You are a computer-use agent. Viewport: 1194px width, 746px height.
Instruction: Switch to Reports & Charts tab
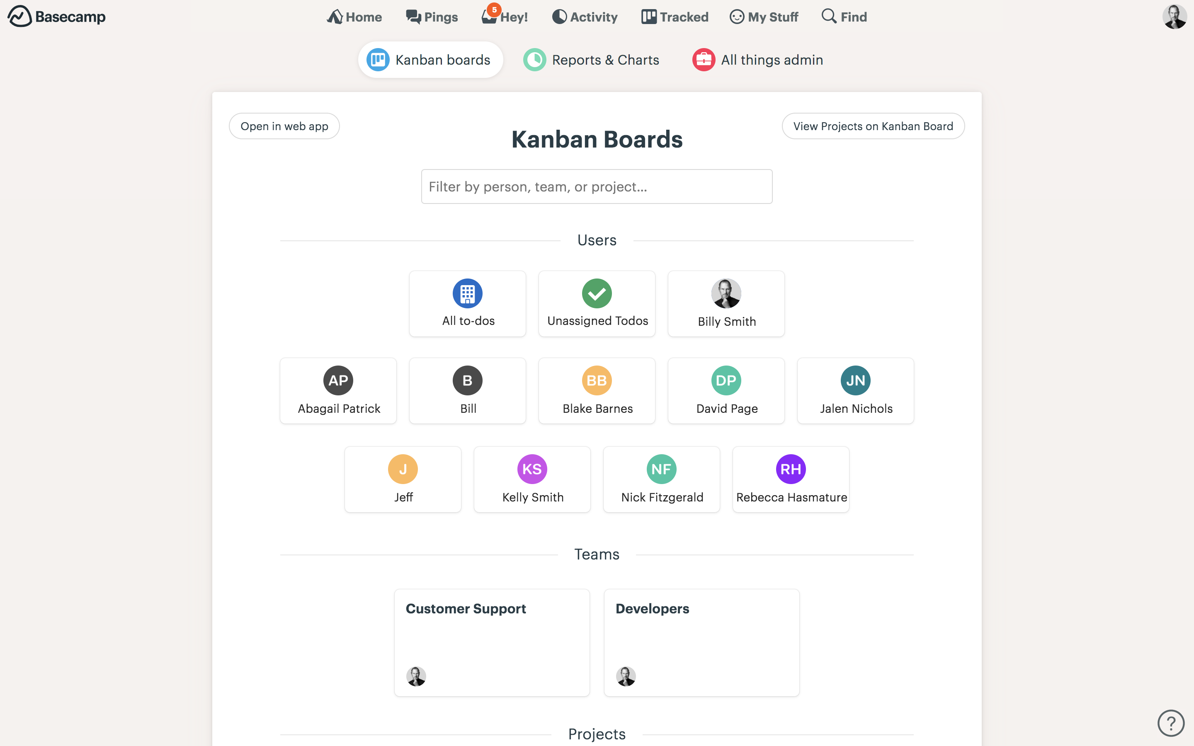click(591, 60)
